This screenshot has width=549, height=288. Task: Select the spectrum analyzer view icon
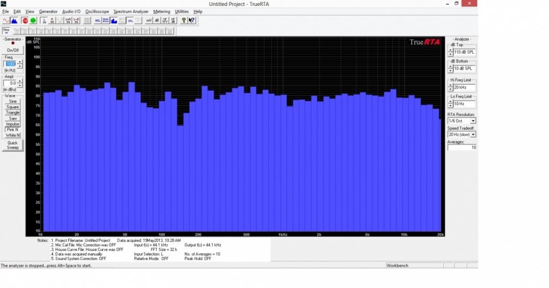(x=14, y=21)
